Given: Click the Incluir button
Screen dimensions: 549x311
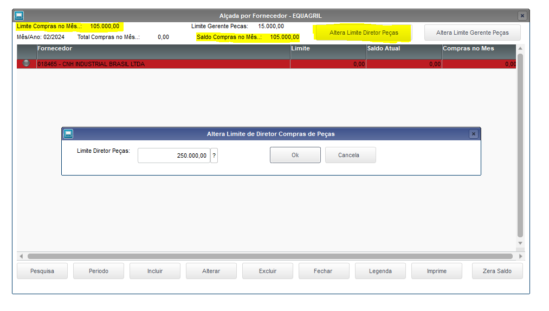Looking at the screenshot, I should (155, 271).
